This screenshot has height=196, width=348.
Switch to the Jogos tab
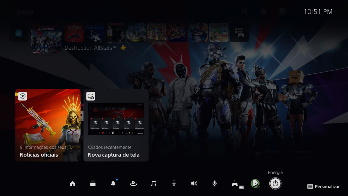coord(25,12)
